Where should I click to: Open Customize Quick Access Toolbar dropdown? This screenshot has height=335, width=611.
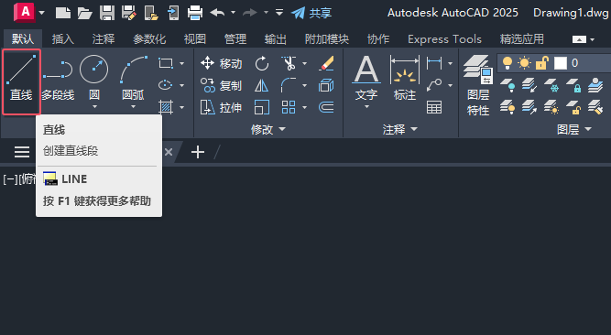pos(279,13)
